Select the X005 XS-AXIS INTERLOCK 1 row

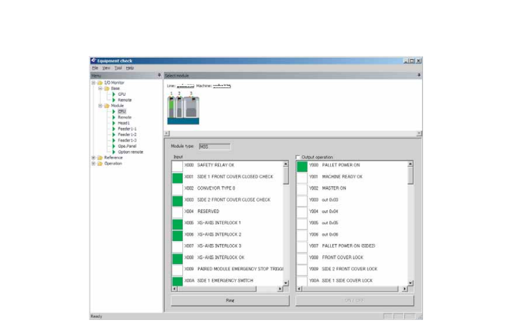point(228,223)
